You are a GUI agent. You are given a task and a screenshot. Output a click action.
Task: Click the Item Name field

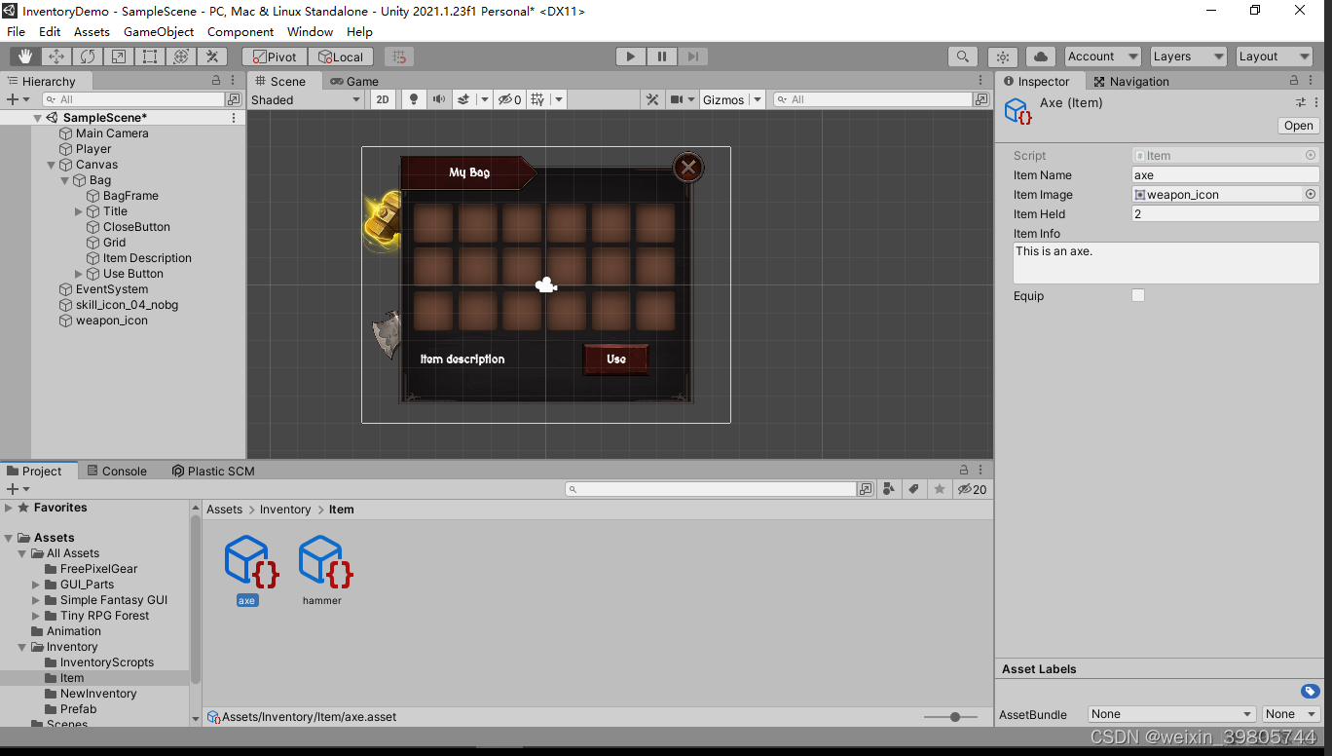1226,175
